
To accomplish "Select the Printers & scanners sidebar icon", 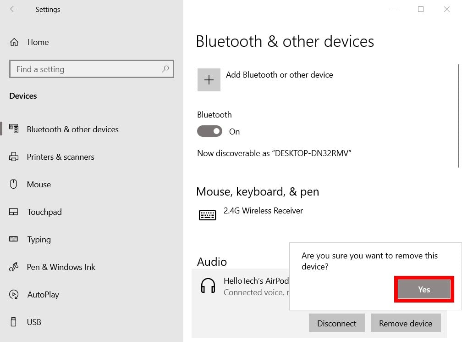I will (x=14, y=157).
